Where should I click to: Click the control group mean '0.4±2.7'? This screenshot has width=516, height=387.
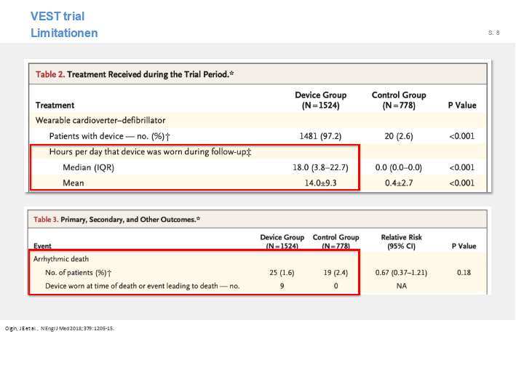[x=398, y=183]
